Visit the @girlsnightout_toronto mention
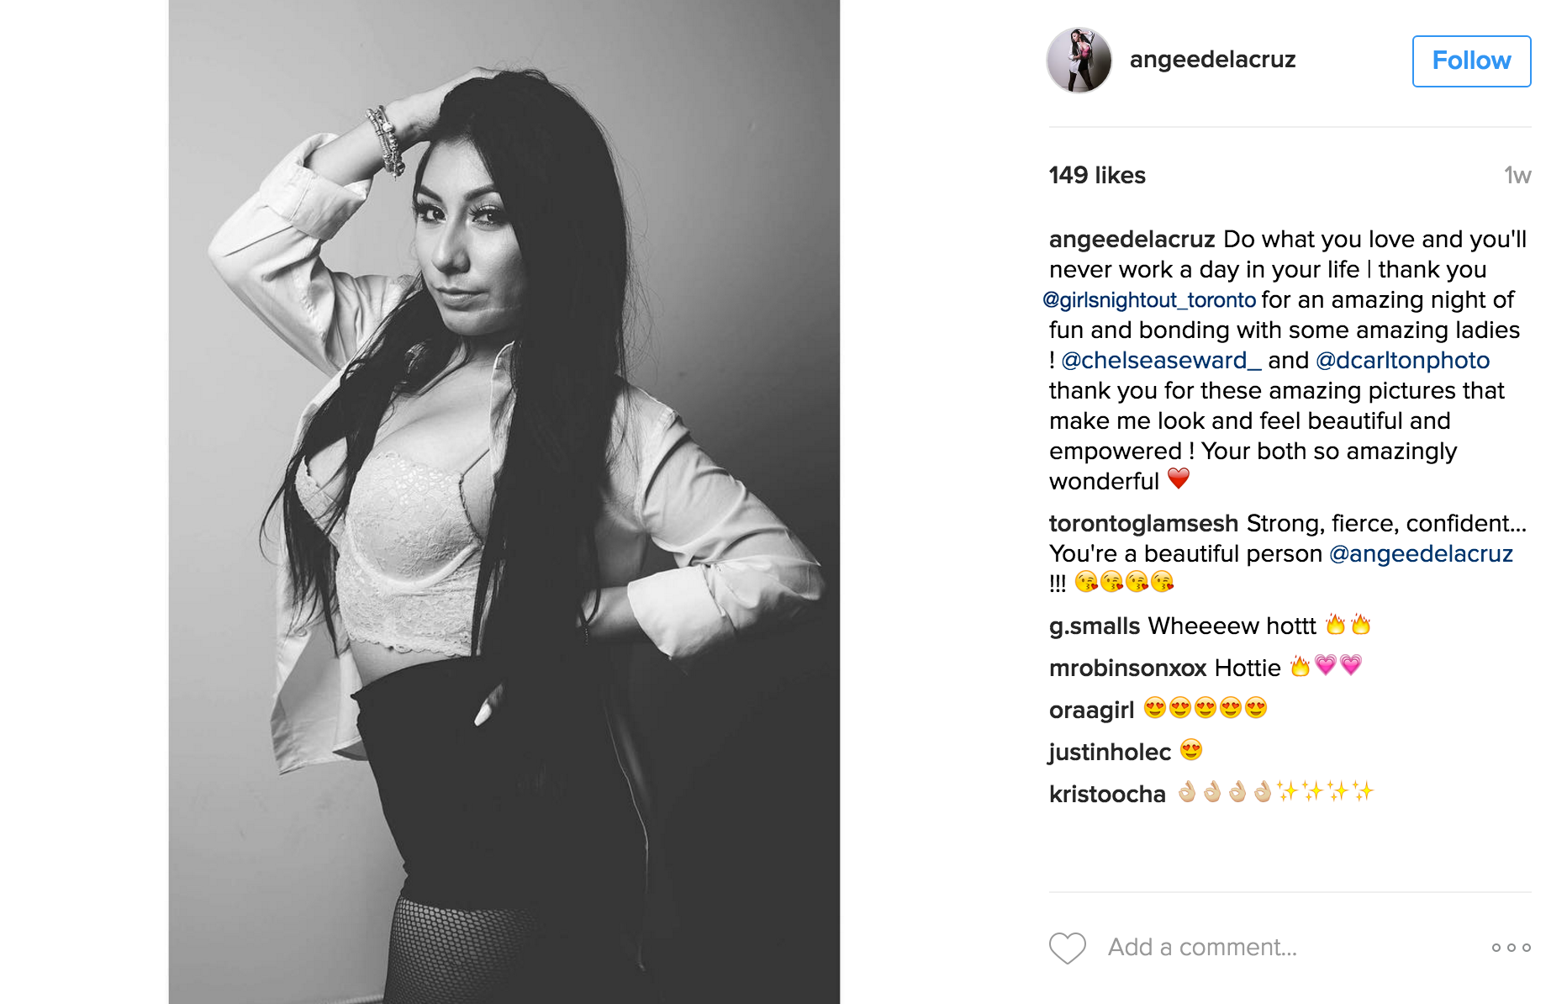The image size is (1567, 1004). click(x=1149, y=300)
